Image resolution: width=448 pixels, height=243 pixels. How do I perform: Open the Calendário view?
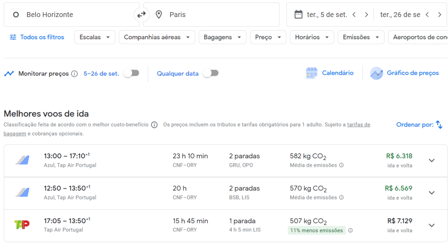[x=330, y=73]
